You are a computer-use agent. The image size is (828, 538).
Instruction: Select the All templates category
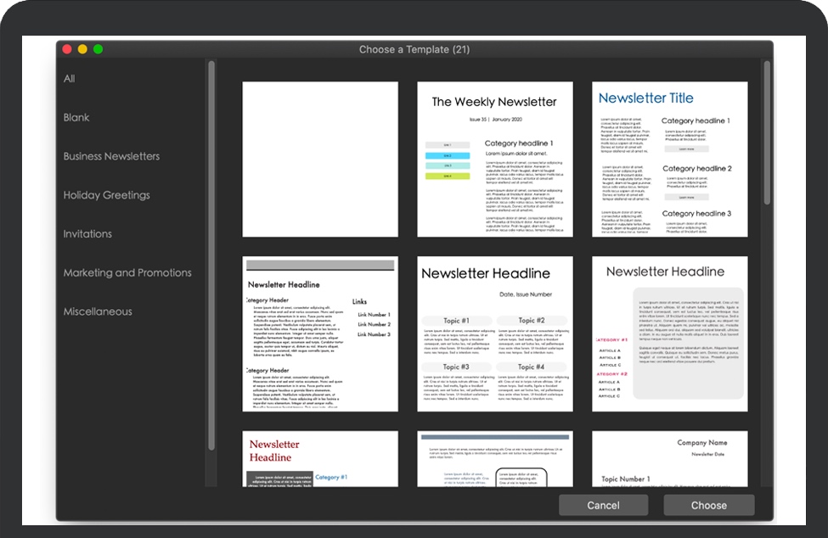click(x=70, y=79)
